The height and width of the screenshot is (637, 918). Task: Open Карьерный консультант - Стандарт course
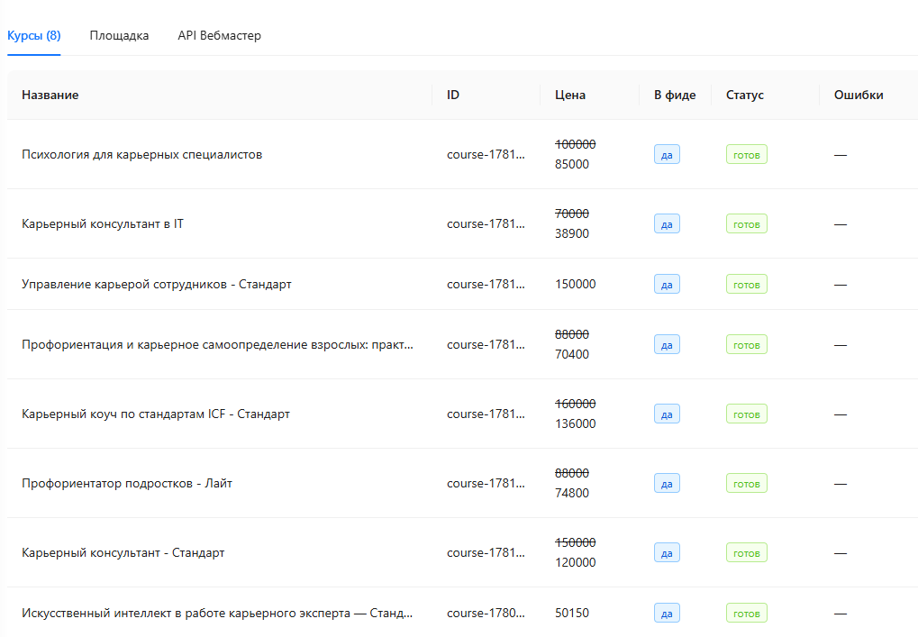(123, 552)
